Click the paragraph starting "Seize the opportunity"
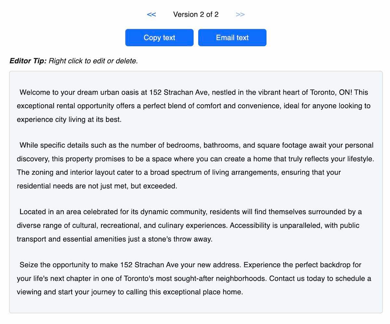Screen dimensions: 390x324 coord(194,279)
